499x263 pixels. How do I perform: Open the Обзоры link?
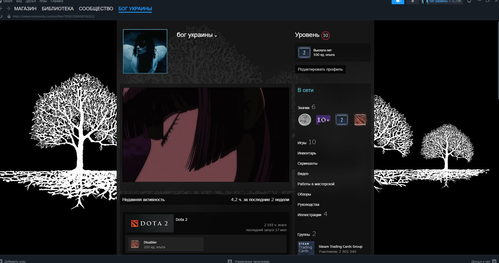click(x=304, y=194)
